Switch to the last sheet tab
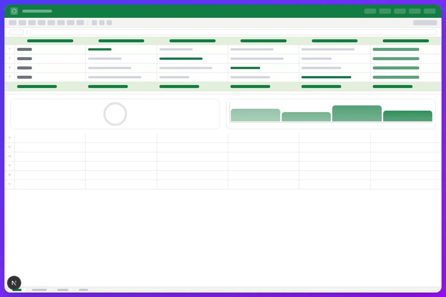This screenshot has height=297, width=446. 84,290
